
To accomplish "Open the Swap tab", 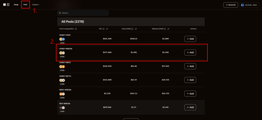I will point(16,5).
